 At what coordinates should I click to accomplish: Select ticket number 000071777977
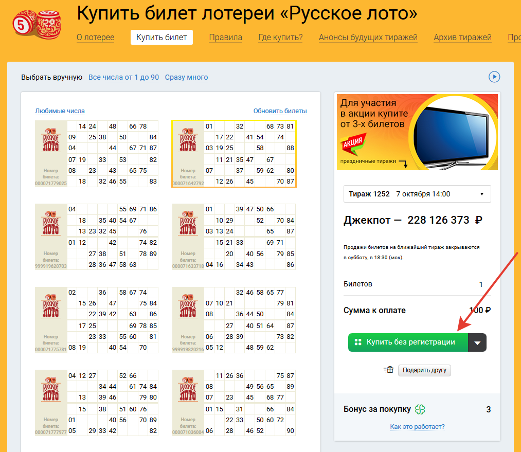[x=96, y=403]
